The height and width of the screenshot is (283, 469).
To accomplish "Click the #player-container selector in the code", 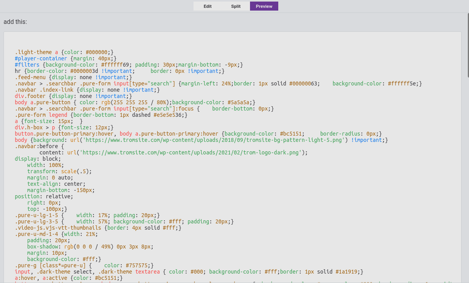I will (x=41, y=58).
